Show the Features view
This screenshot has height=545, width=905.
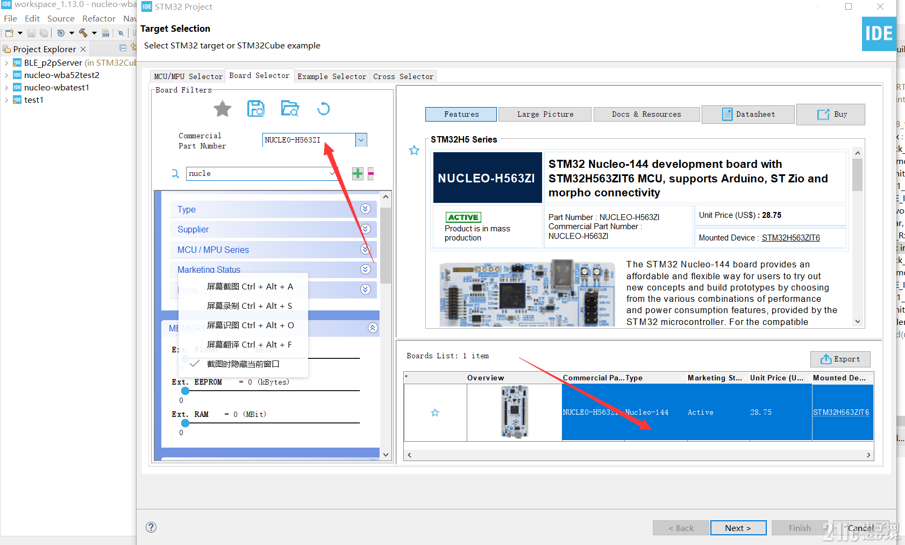pyautogui.click(x=461, y=114)
